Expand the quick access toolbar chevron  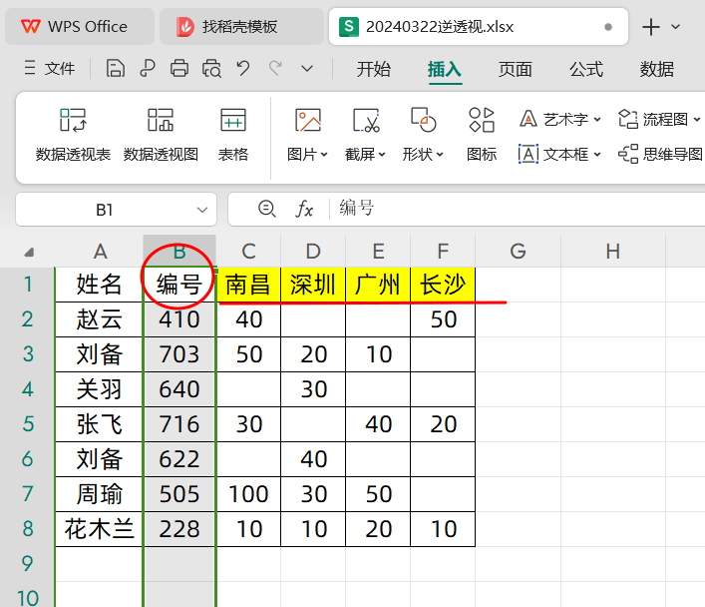(x=307, y=69)
